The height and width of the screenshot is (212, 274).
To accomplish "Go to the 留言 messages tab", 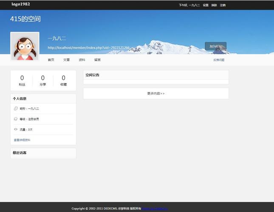I will 97,60.
